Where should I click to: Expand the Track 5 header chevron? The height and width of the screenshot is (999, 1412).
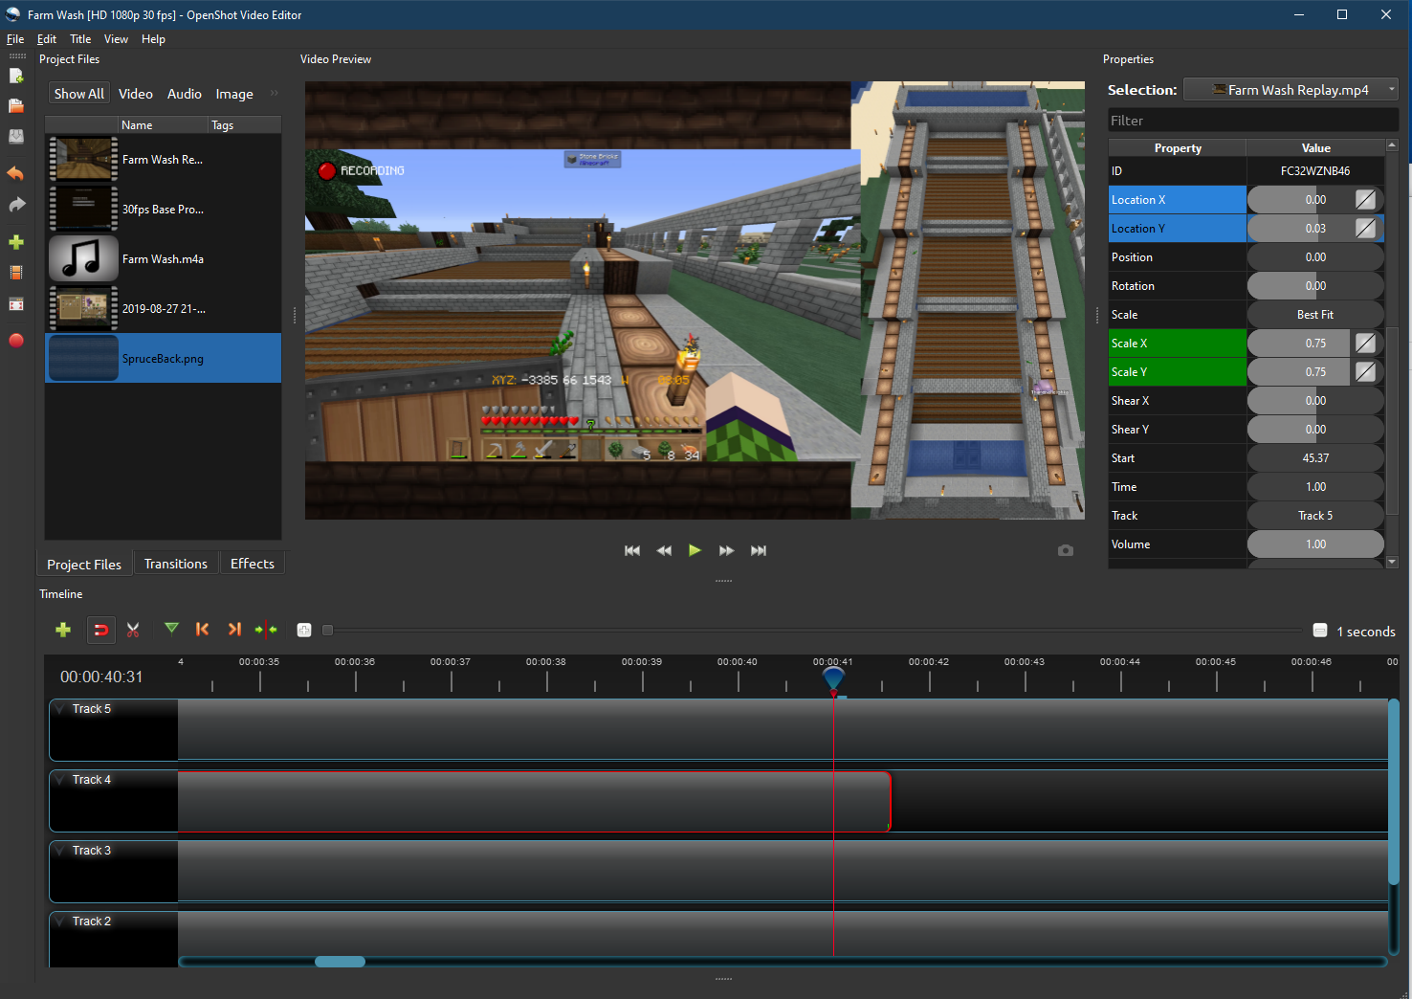[60, 709]
